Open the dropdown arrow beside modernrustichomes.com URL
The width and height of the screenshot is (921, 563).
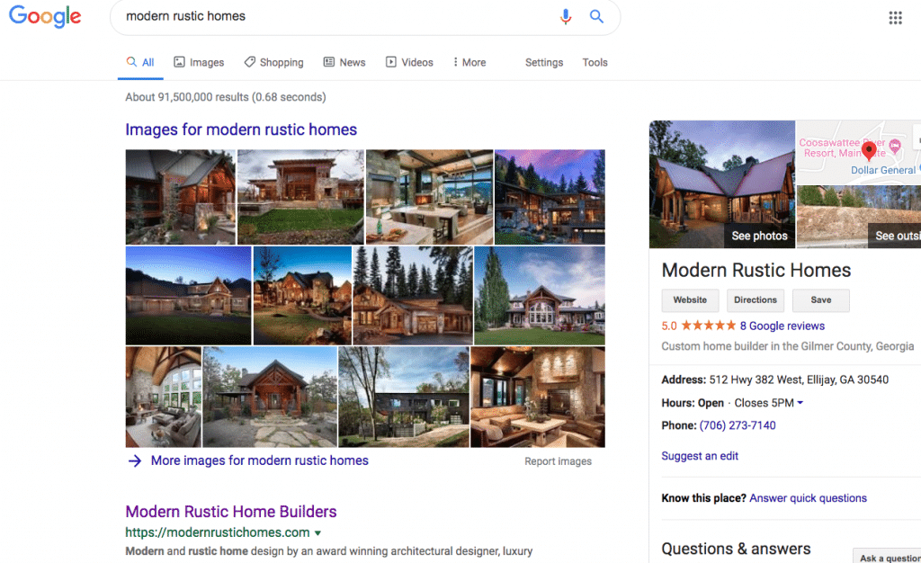(x=317, y=533)
